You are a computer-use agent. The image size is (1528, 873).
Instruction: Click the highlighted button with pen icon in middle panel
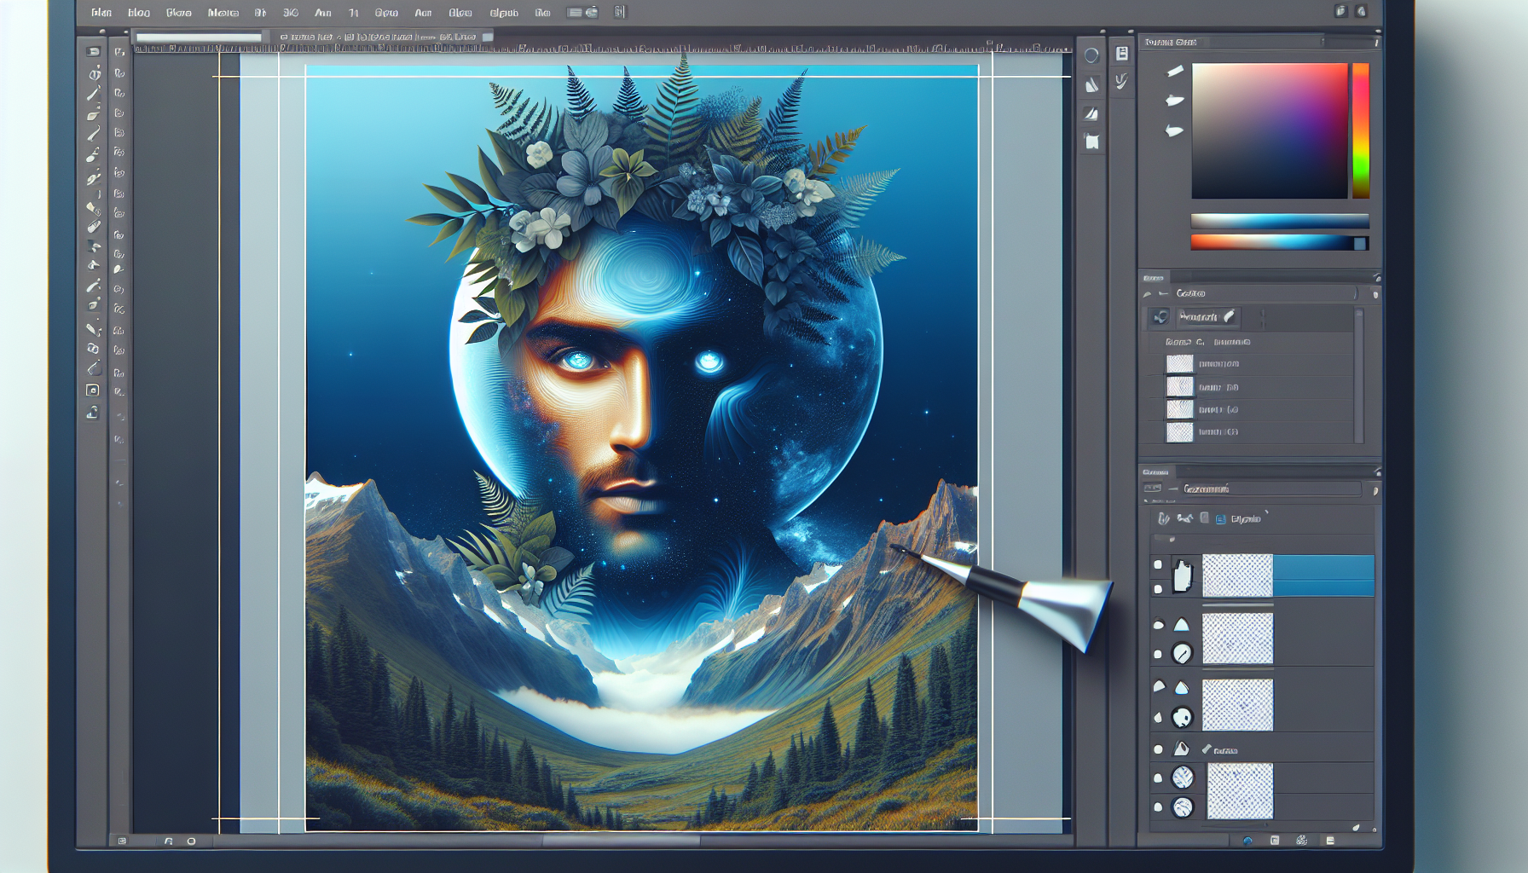point(1207,317)
